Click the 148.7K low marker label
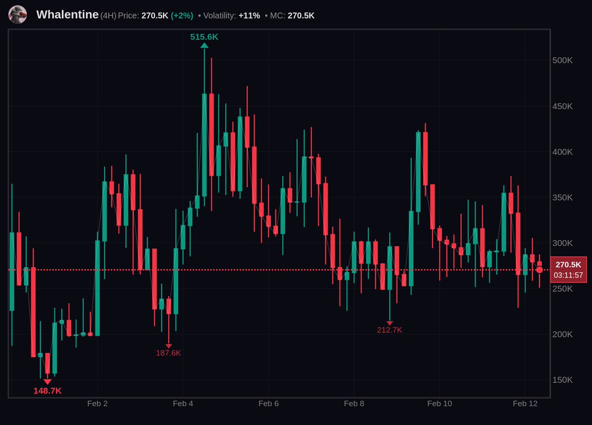This screenshot has height=425, width=592. pos(47,391)
